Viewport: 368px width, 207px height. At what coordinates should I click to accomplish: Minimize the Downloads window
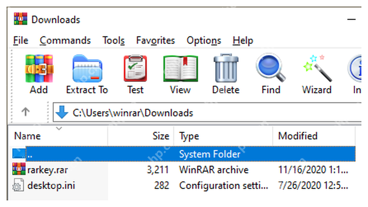point(352,19)
